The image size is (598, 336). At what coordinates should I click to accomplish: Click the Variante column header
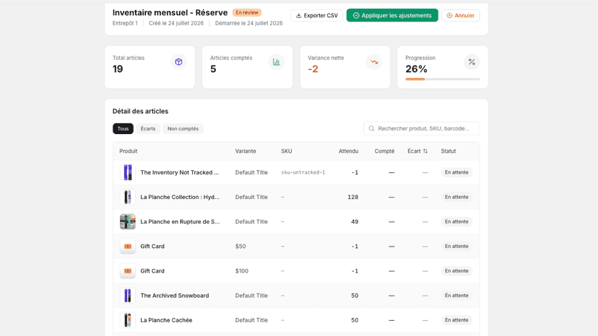246,151
